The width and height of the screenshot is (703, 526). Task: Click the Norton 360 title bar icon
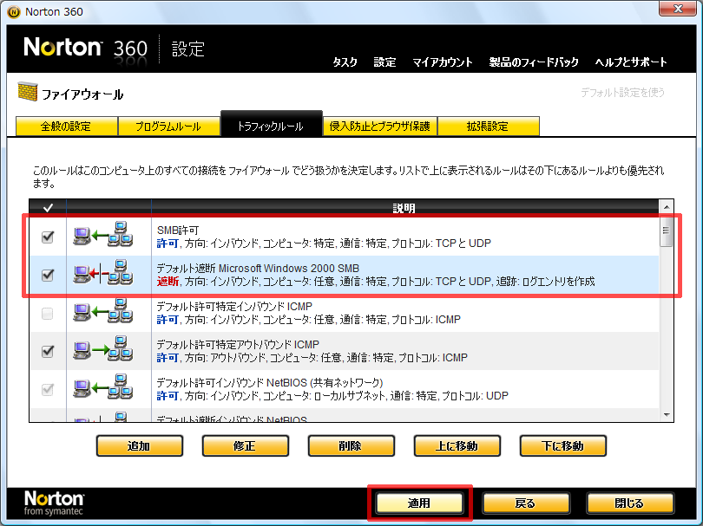pos(10,11)
